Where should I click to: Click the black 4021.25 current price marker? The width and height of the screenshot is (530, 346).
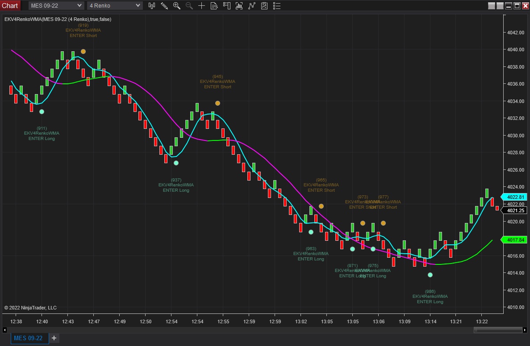pyautogui.click(x=514, y=210)
